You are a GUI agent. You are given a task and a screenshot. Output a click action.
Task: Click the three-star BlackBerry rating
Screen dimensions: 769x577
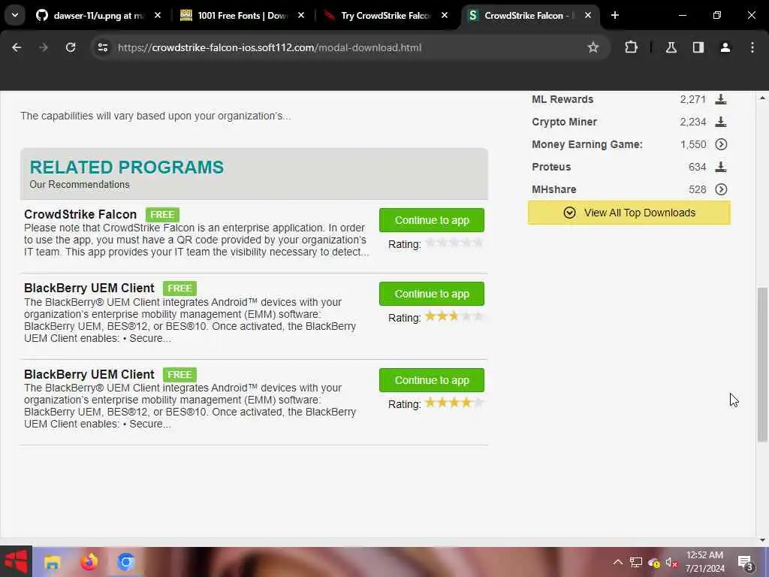[454, 316]
